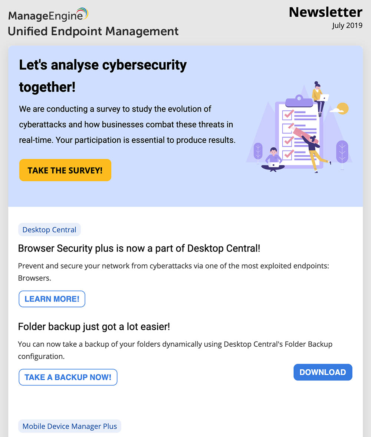
Task: Click the Unified Endpoint Management title
Action: 93,31
